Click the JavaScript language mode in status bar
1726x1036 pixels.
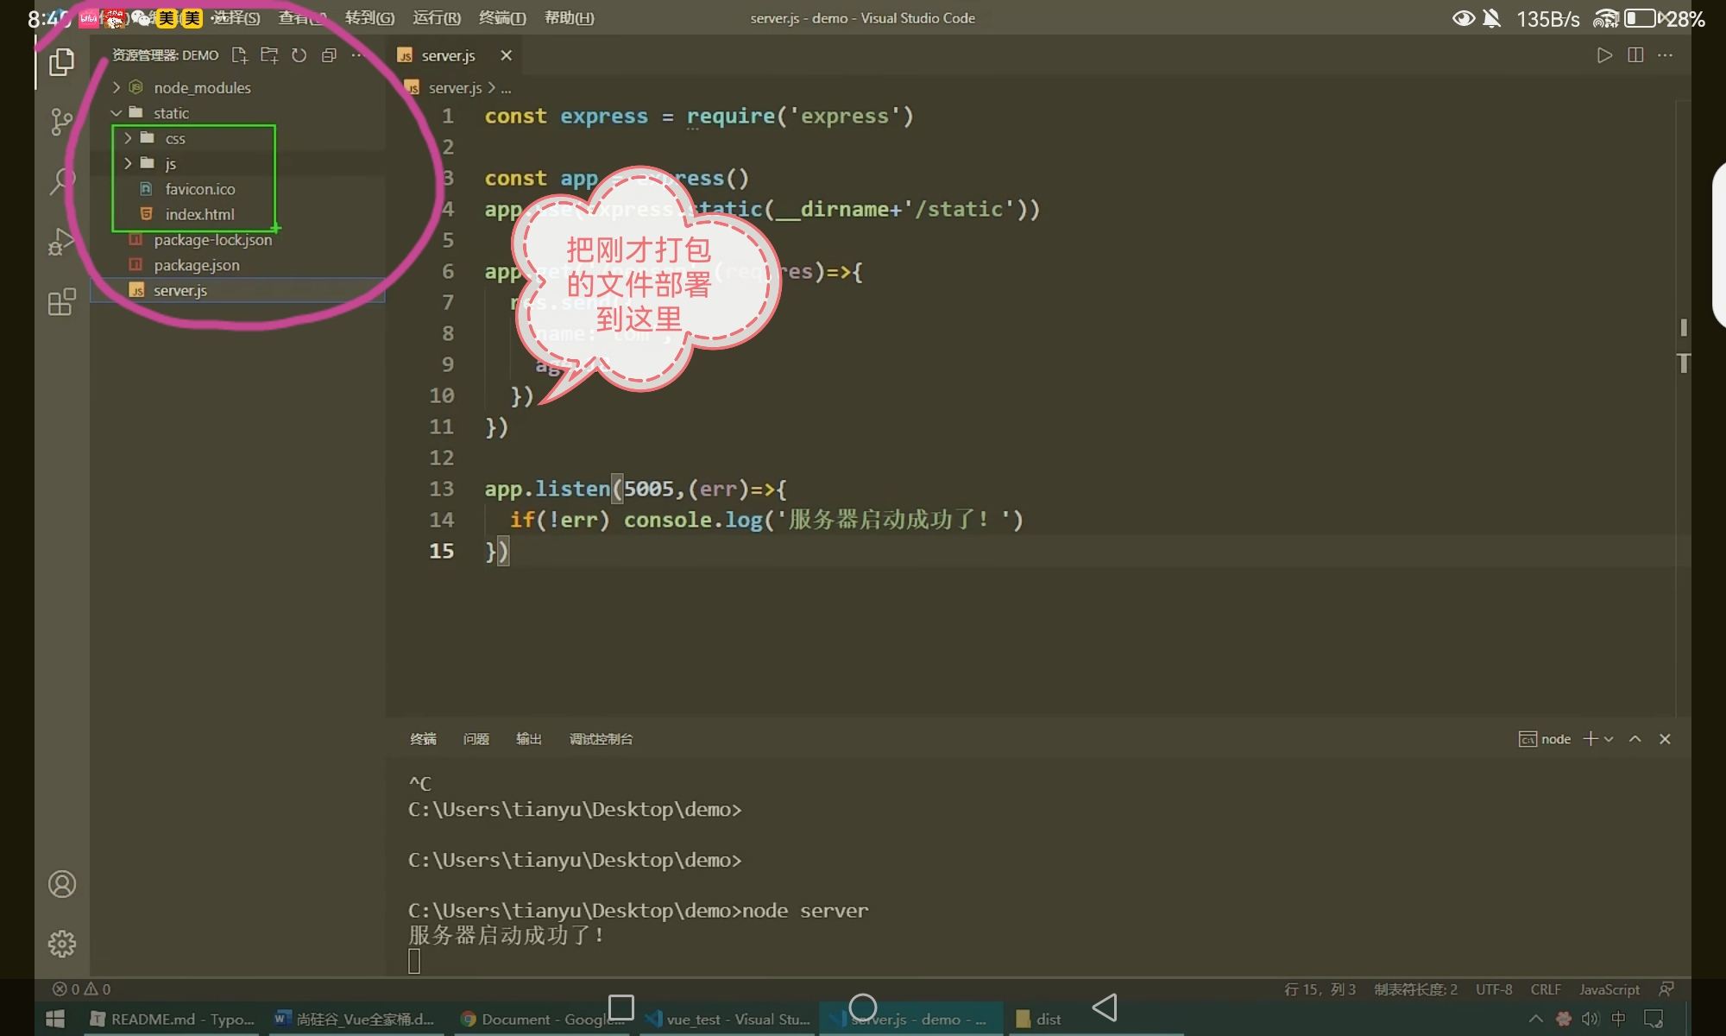click(1609, 989)
